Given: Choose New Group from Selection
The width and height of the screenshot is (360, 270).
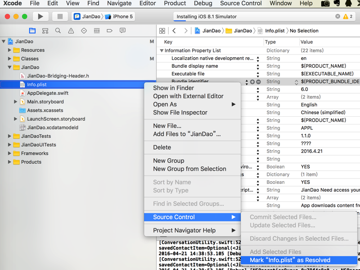Looking at the screenshot, I should (193, 169).
